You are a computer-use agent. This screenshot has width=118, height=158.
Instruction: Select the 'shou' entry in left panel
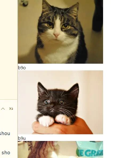point(5,133)
